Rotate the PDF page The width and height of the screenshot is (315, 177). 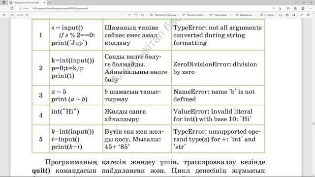pos(136,15)
